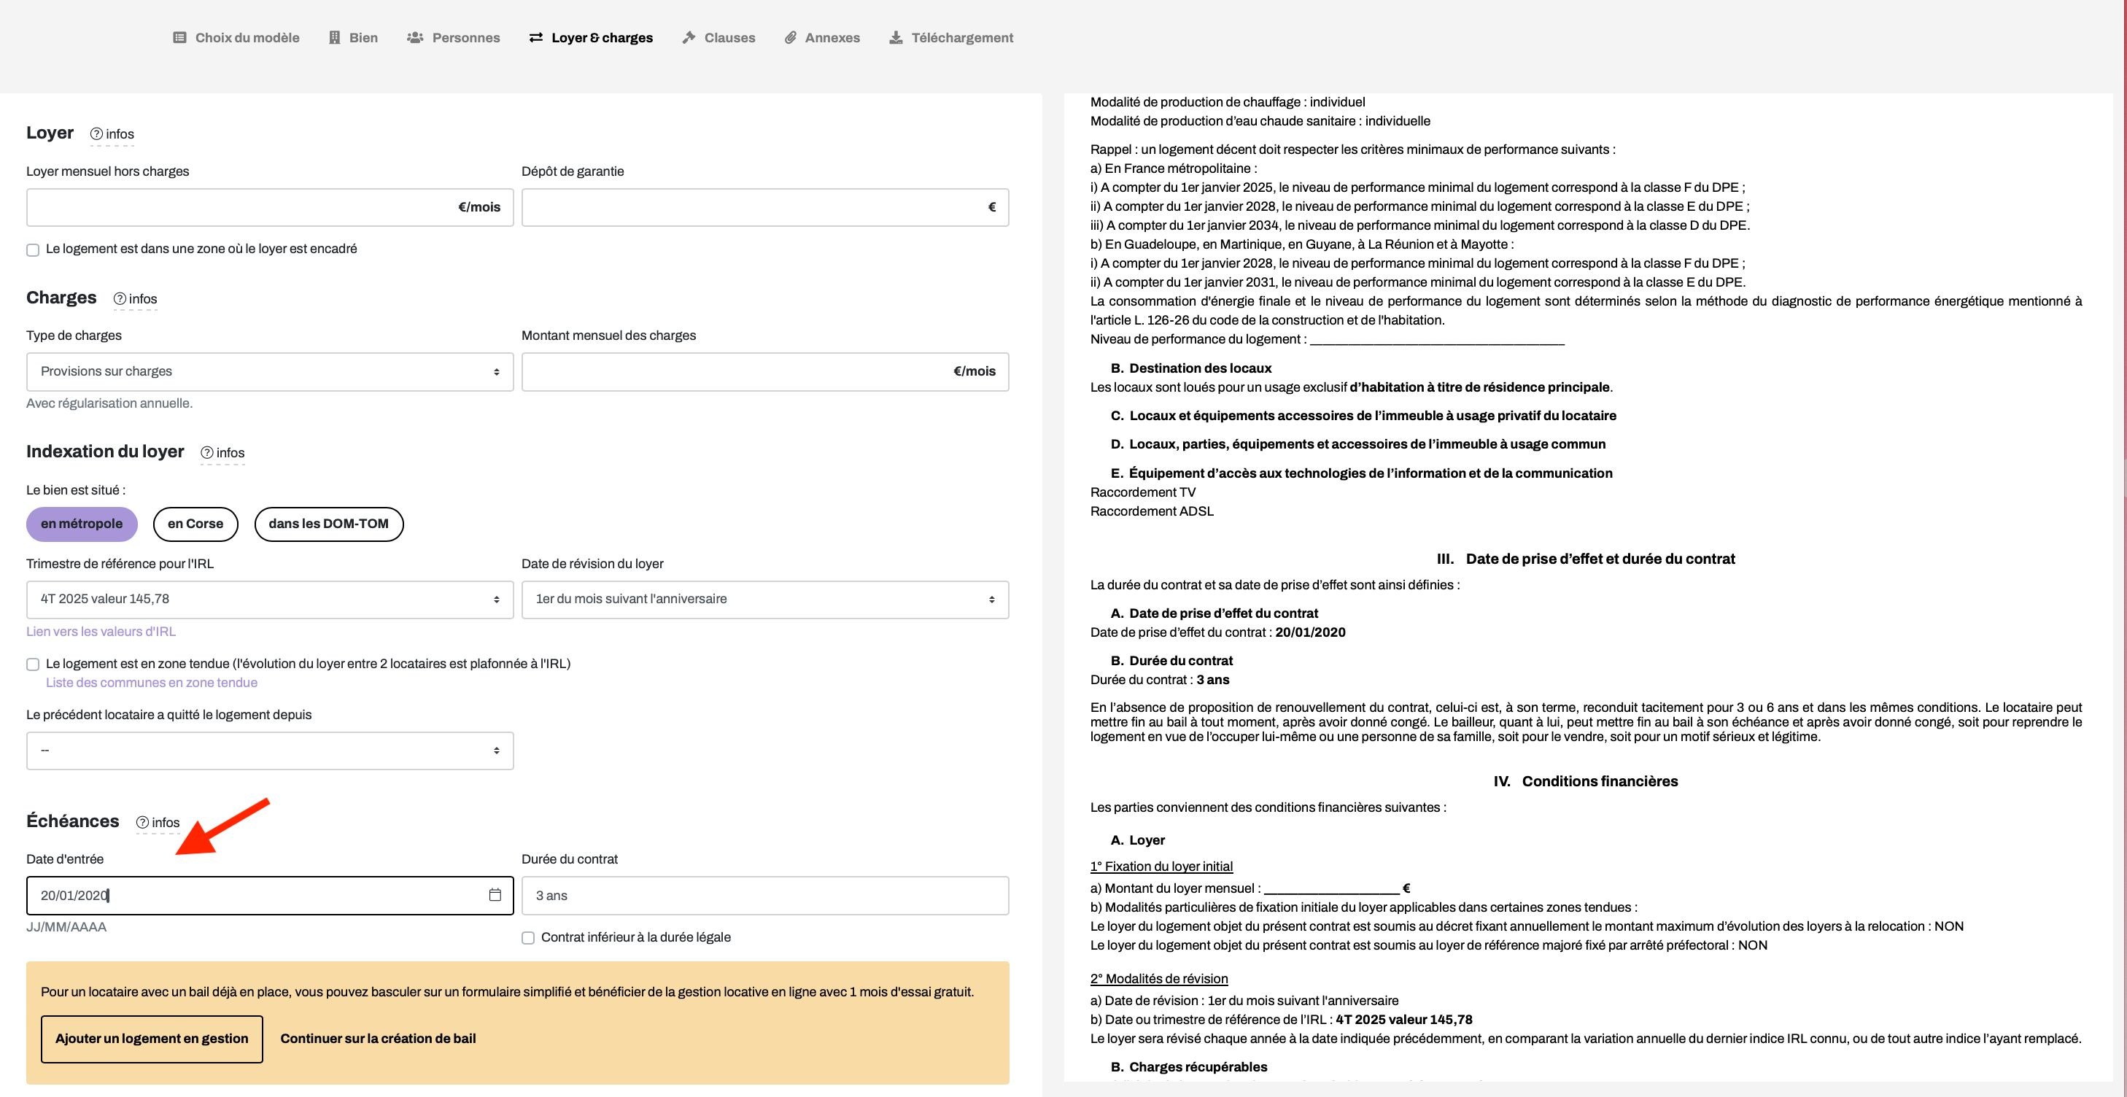Click 'B. Destination des locaux' heading
2127x1097 pixels.
[x=1191, y=368]
